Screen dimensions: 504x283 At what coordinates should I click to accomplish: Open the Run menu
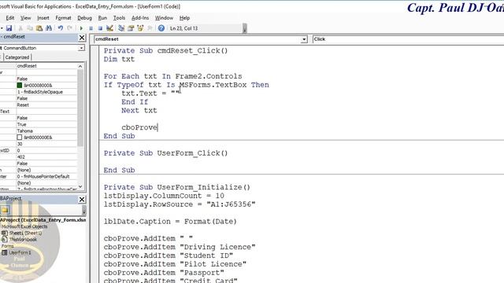102,18
